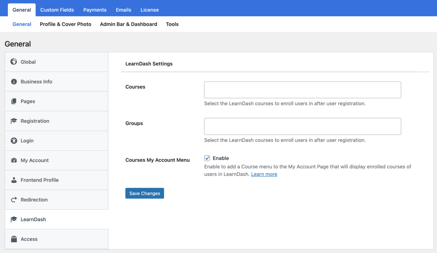Go to the Emails tab

124,10
